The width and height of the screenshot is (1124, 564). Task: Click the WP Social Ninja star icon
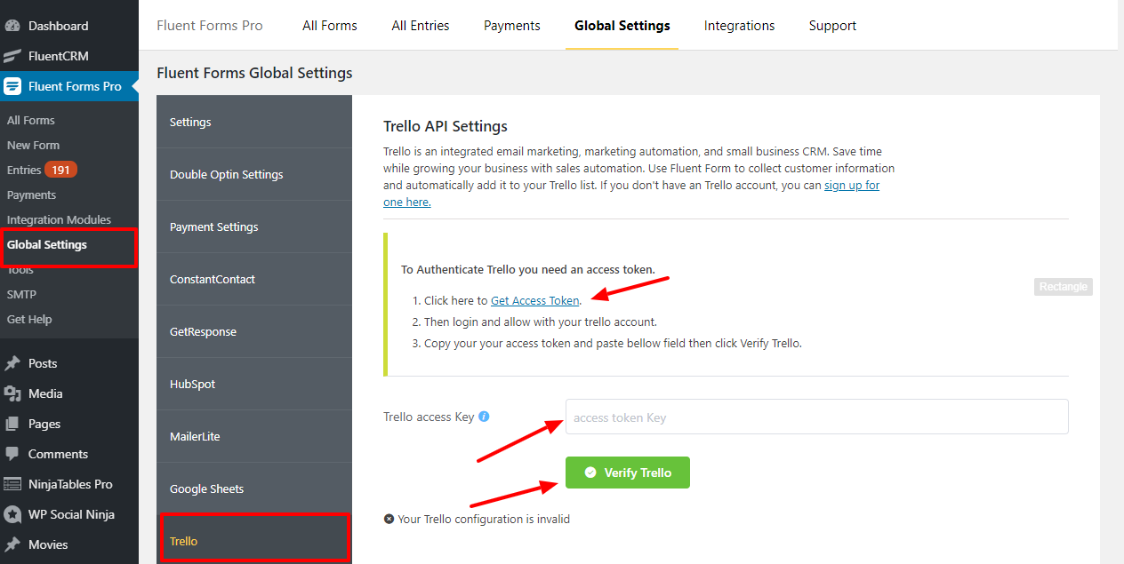[x=12, y=514]
